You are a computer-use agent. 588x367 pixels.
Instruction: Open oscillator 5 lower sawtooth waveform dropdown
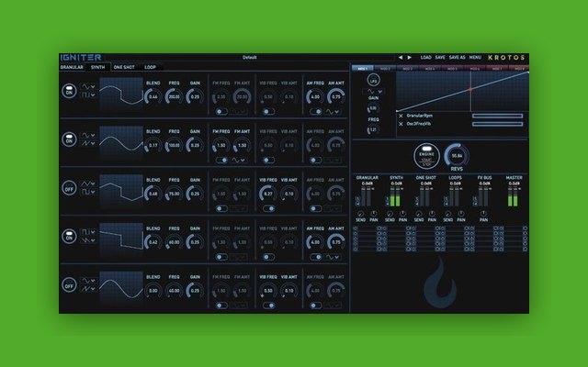click(88, 289)
